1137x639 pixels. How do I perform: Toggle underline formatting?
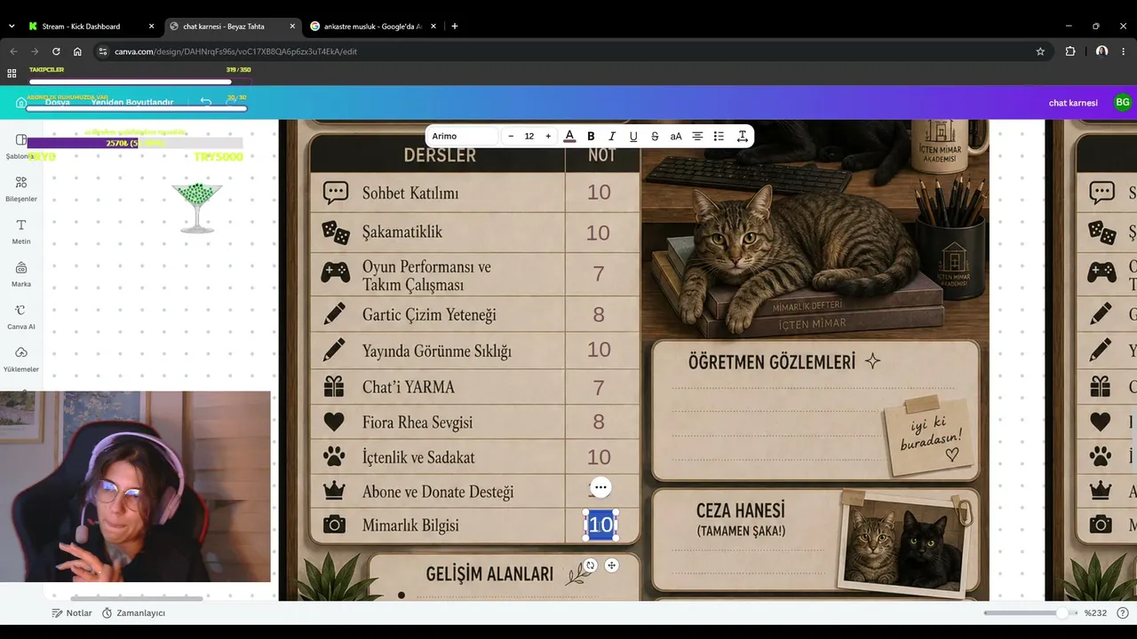coord(633,136)
